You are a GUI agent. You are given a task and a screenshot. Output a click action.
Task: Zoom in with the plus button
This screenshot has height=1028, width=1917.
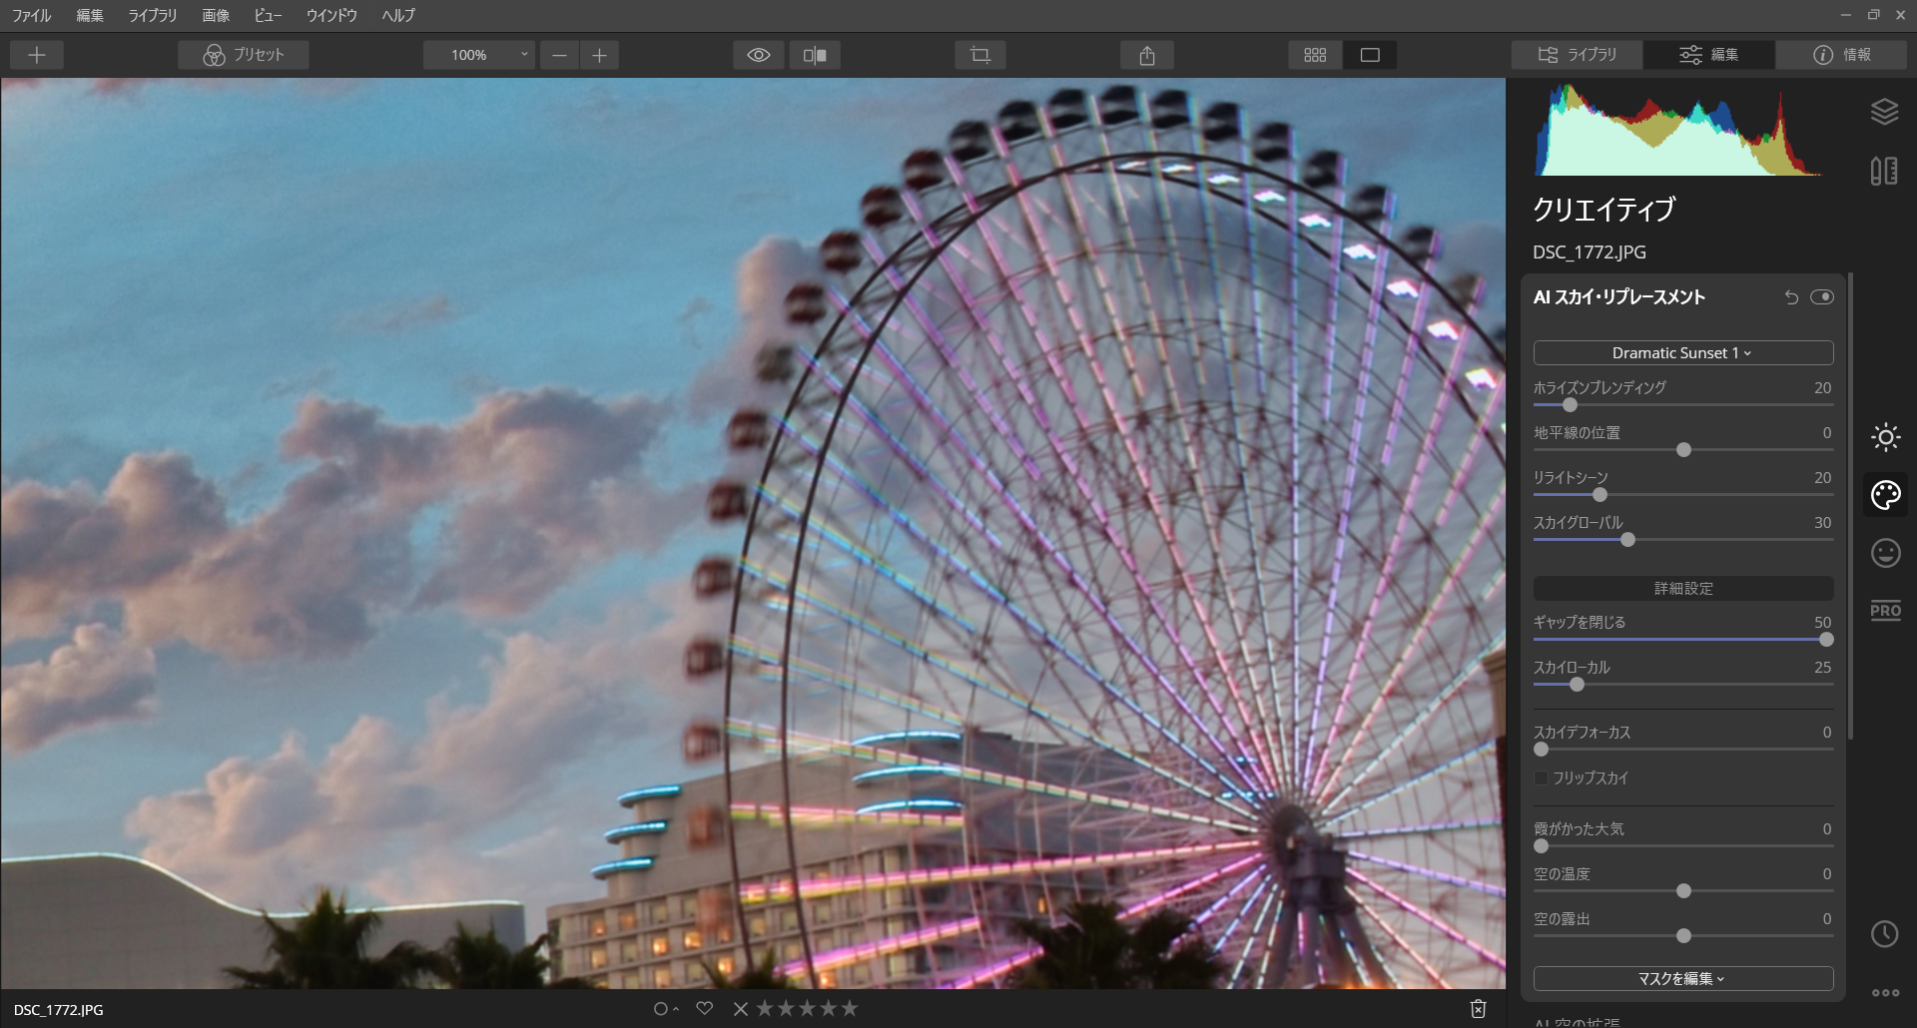[x=599, y=55]
